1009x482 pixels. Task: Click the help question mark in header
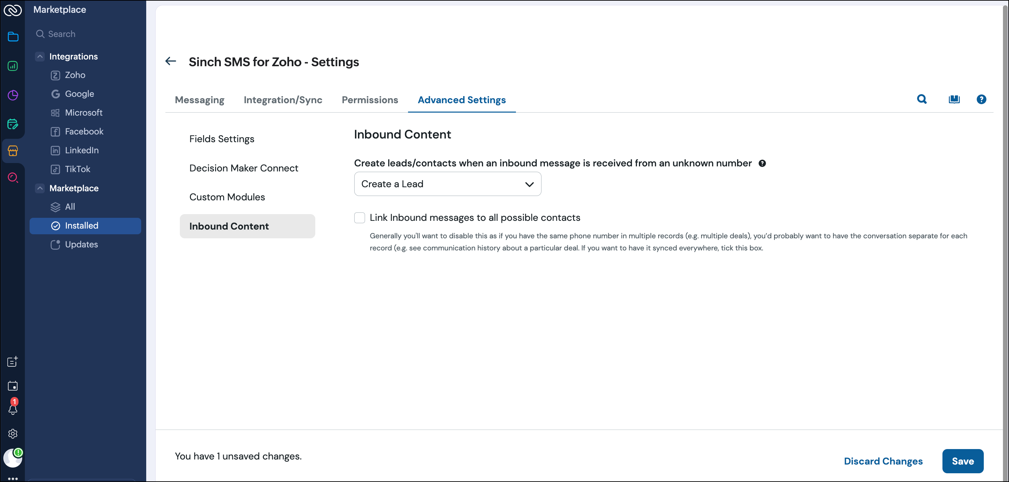click(x=981, y=99)
